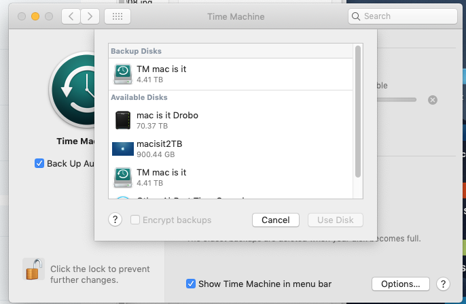Click the magnifier icon in Search
The width and height of the screenshot is (466, 304).
[x=356, y=16]
